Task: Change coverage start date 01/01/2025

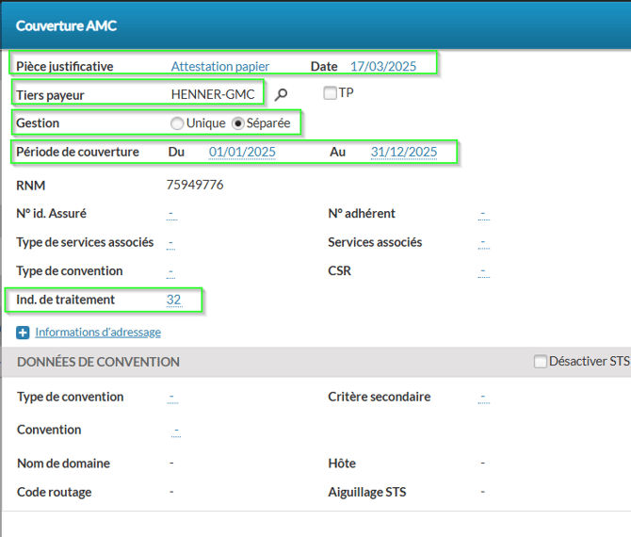Action: [x=242, y=152]
